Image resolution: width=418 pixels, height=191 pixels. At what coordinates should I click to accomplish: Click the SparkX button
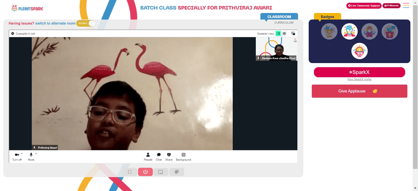359,72
